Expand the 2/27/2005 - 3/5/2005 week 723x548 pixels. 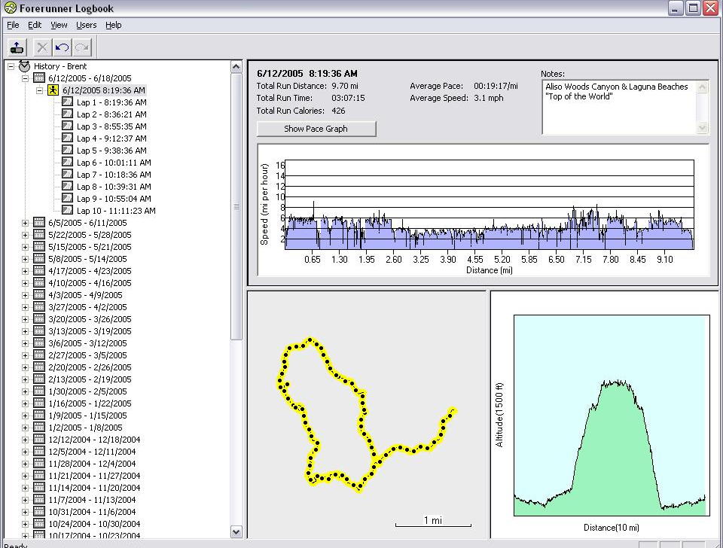(26, 355)
